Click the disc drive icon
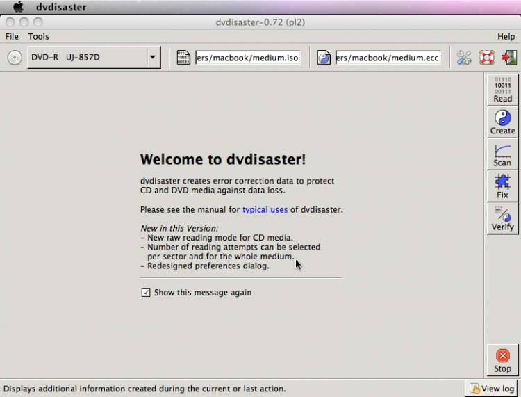521x397 pixels. (15, 58)
